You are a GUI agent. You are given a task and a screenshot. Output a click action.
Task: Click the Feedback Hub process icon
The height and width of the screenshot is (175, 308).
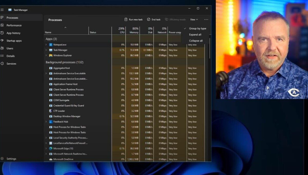[51, 122]
